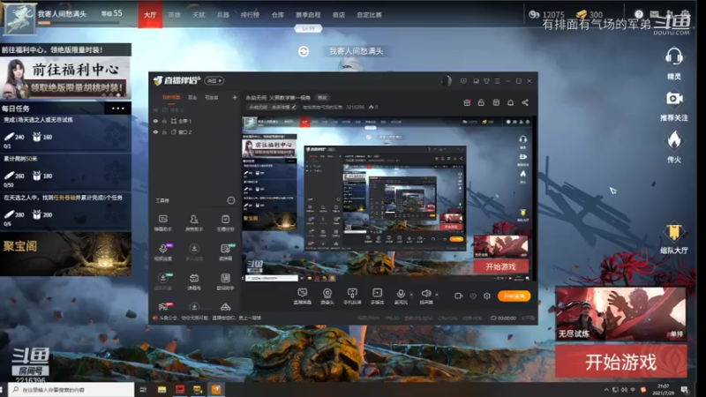Select the 手机投屏 phone casting icon
The image size is (706, 397).
point(352,293)
